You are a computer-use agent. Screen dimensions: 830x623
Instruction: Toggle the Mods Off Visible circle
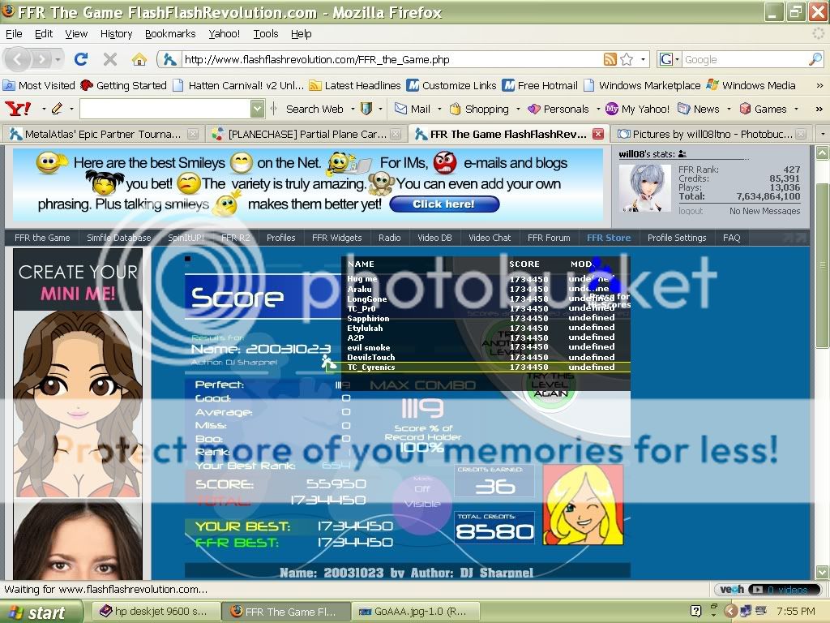pos(421,496)
